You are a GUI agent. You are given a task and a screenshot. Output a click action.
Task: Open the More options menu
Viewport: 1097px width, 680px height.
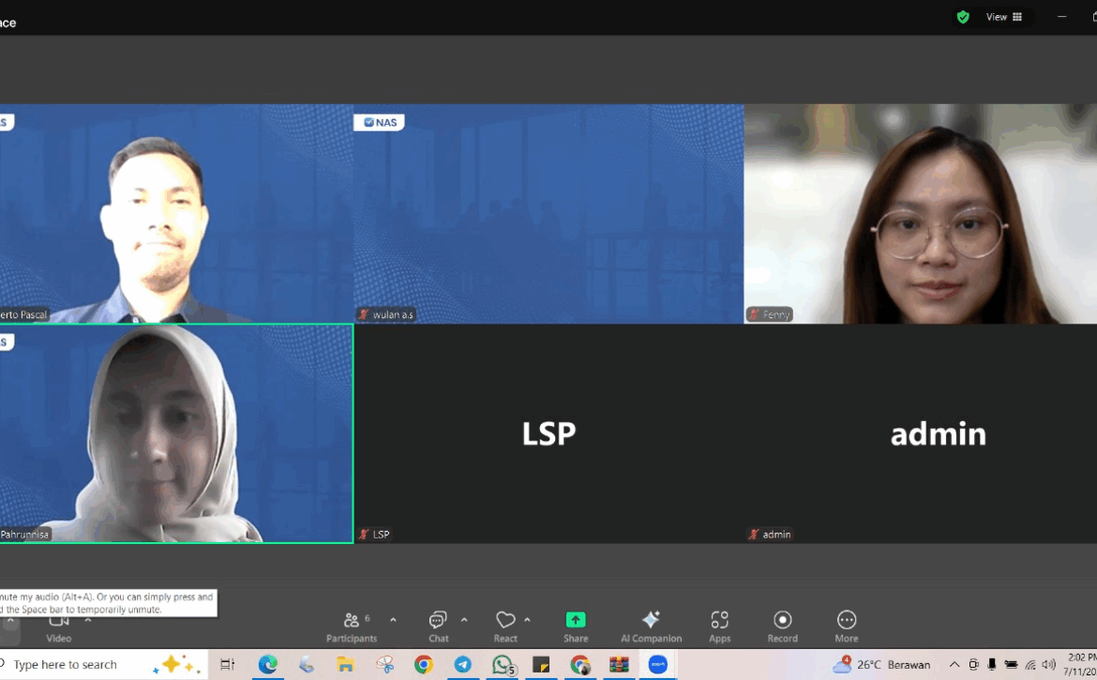point(846,626)
